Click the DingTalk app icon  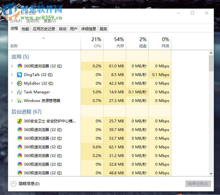[20, 75]
